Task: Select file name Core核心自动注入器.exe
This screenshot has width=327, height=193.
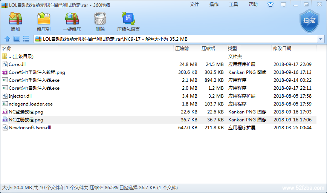Action: point(34,88)
